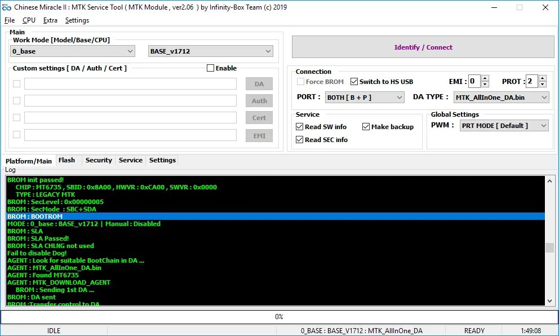
Task: Expand the DA TYPE MTK_AllInOne_DA.bin dropdown
Action: (502, 98)
